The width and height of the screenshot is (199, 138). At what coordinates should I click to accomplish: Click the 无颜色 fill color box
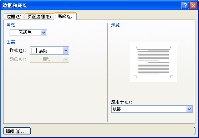[28, 32]
